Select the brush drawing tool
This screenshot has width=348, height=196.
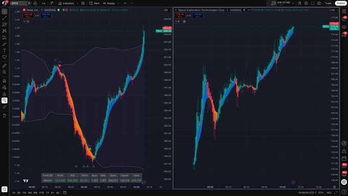coord(5,44)
